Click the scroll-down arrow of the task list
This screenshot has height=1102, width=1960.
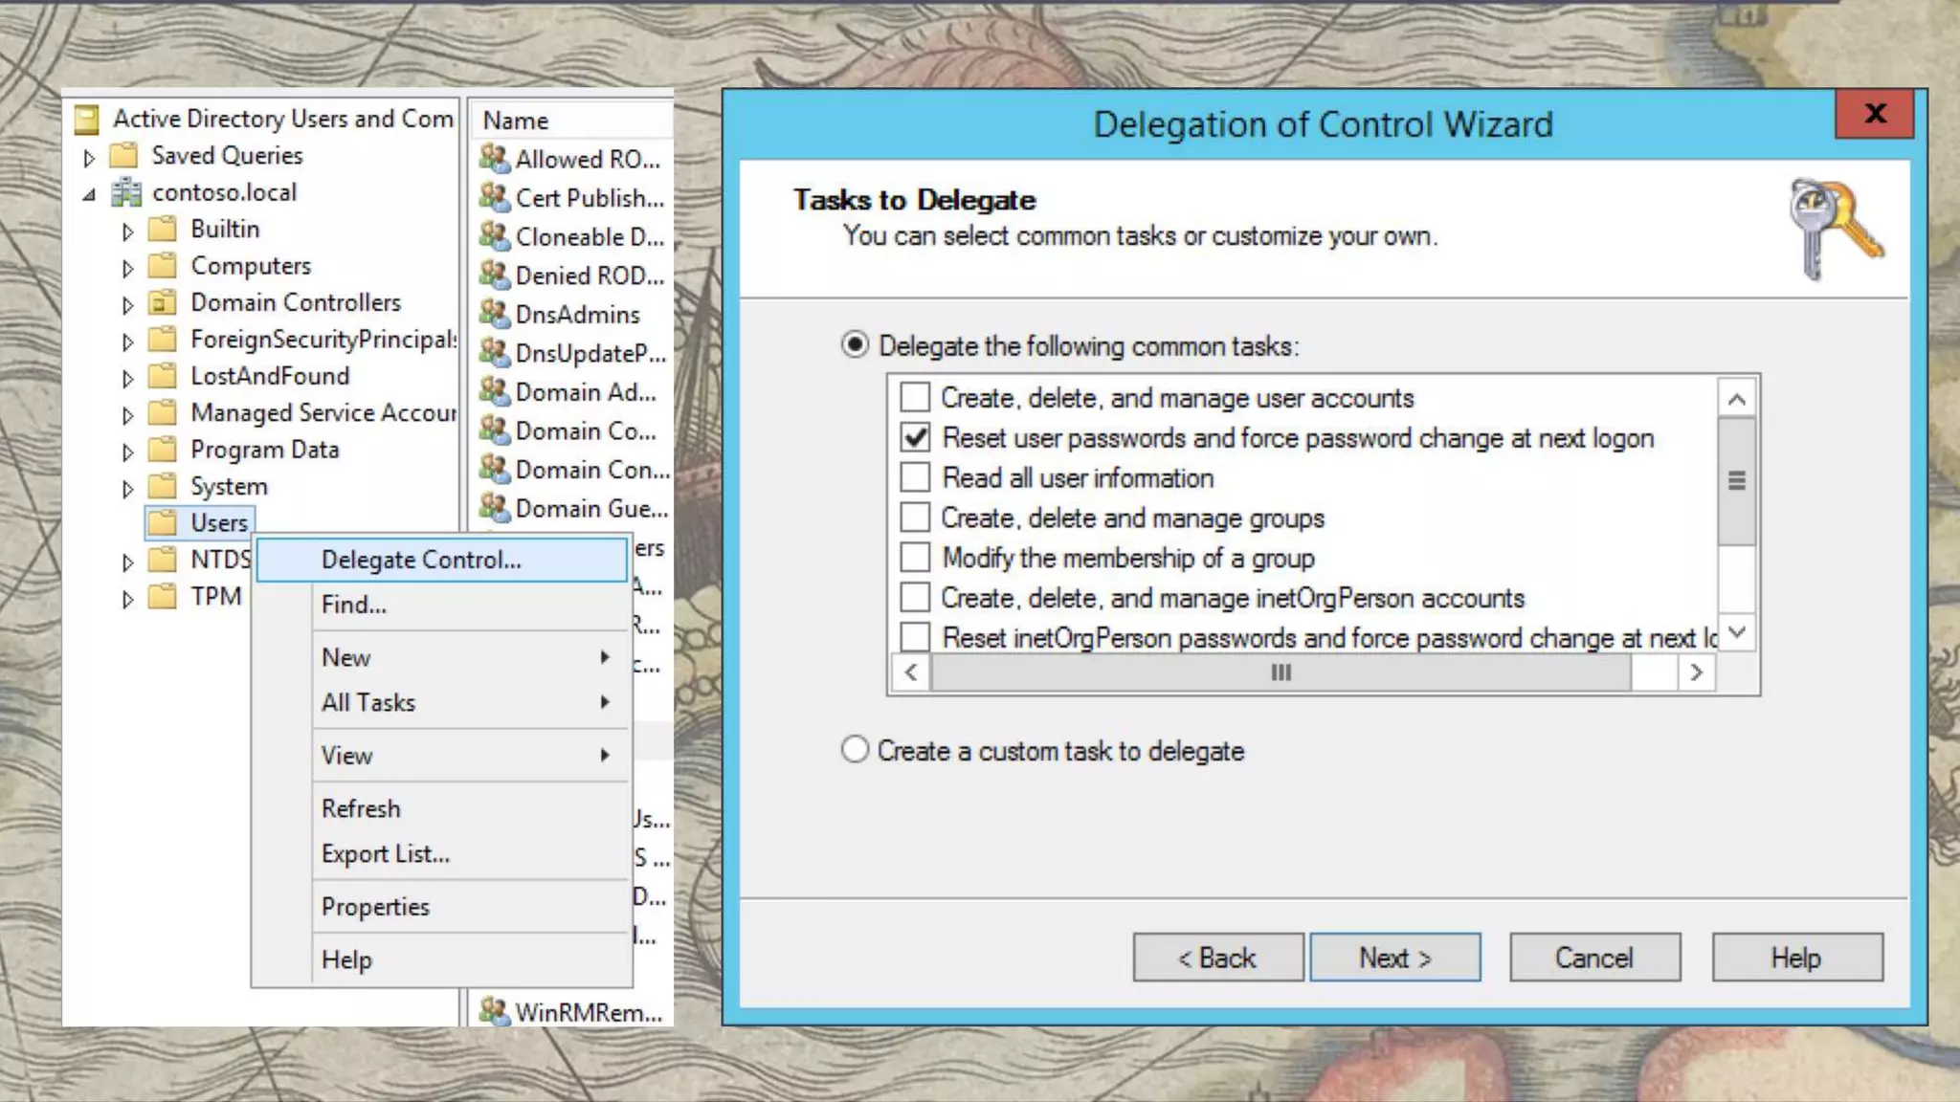(x=1737, y=632)
